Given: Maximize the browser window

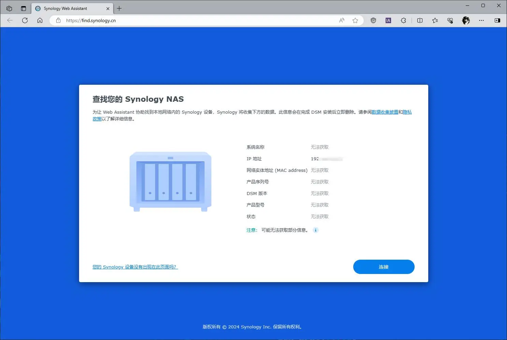Looking at the screenshot, I should [483, 5].
